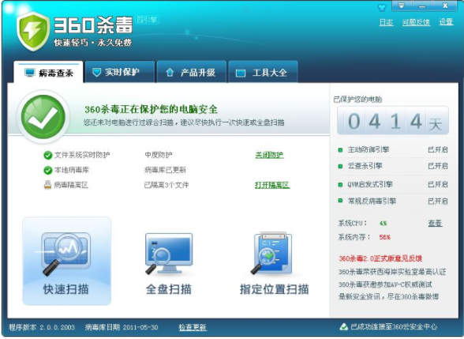Screen dimensions: 464x339
Task: Click 检查更新 in status bar
Action: point(193,327)
